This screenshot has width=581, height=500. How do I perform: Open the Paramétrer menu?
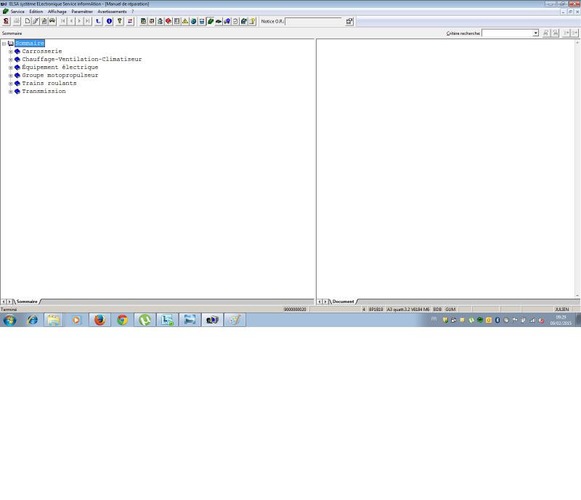(82, 12)
